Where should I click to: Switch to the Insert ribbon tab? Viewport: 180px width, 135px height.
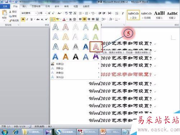(24, 6)
